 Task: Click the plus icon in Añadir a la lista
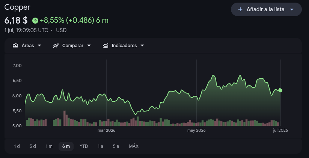tap(240, 9)
